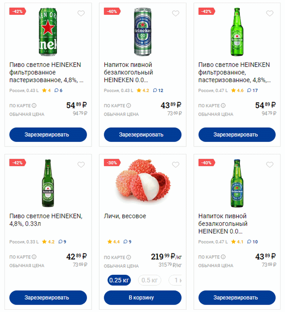285x312 pixels.
Task: Click the 17 reviews comment icon
Action: coord(252,91)
